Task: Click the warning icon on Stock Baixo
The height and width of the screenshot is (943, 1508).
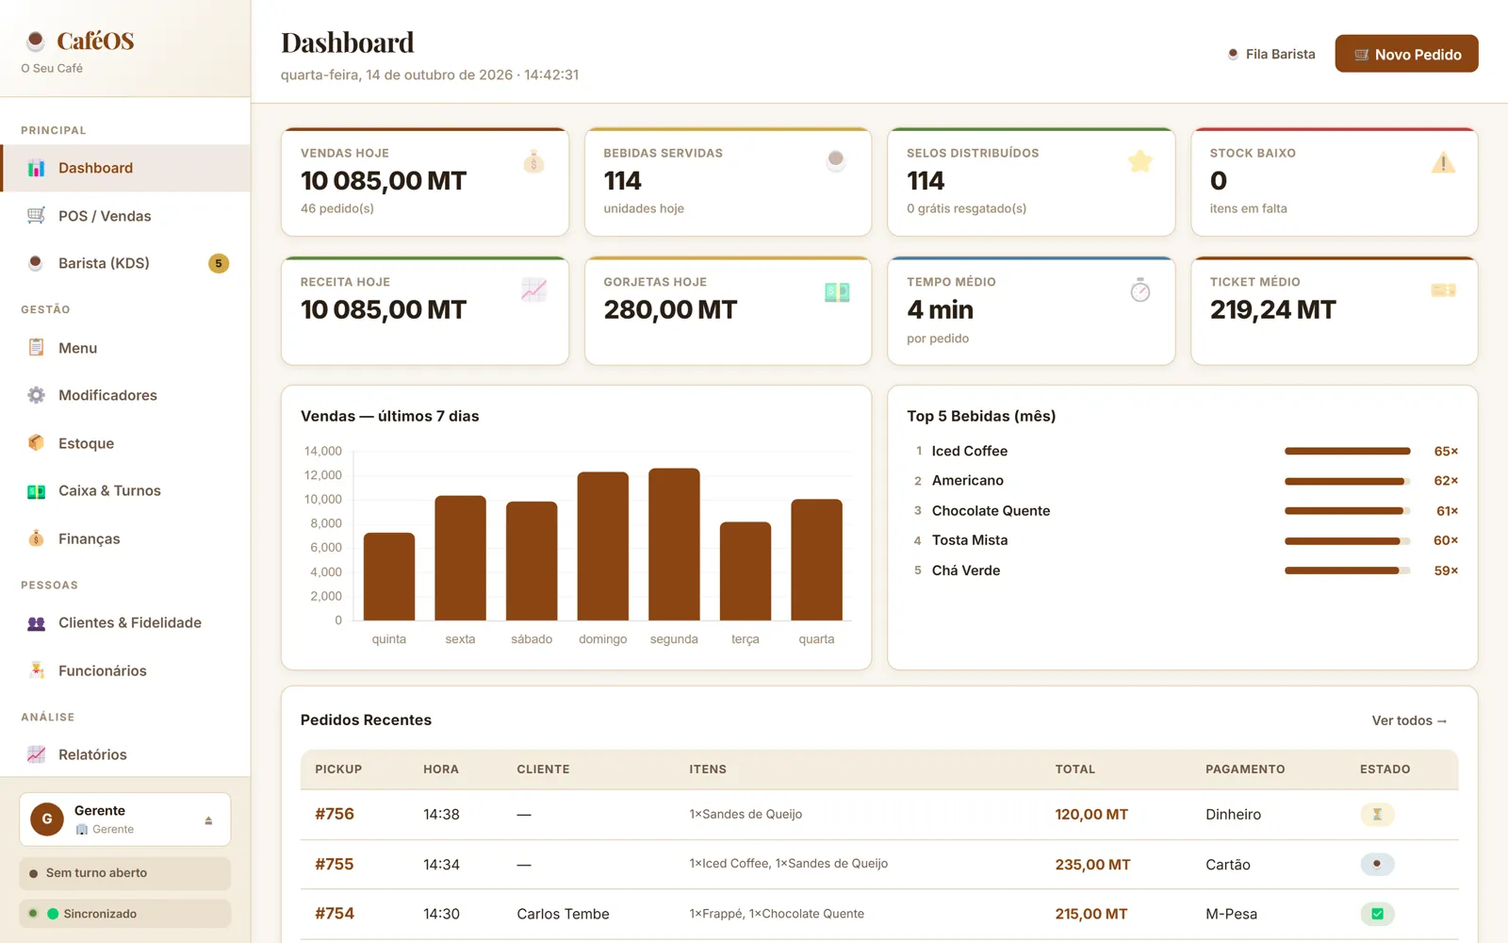Action: coord(1443,162)
